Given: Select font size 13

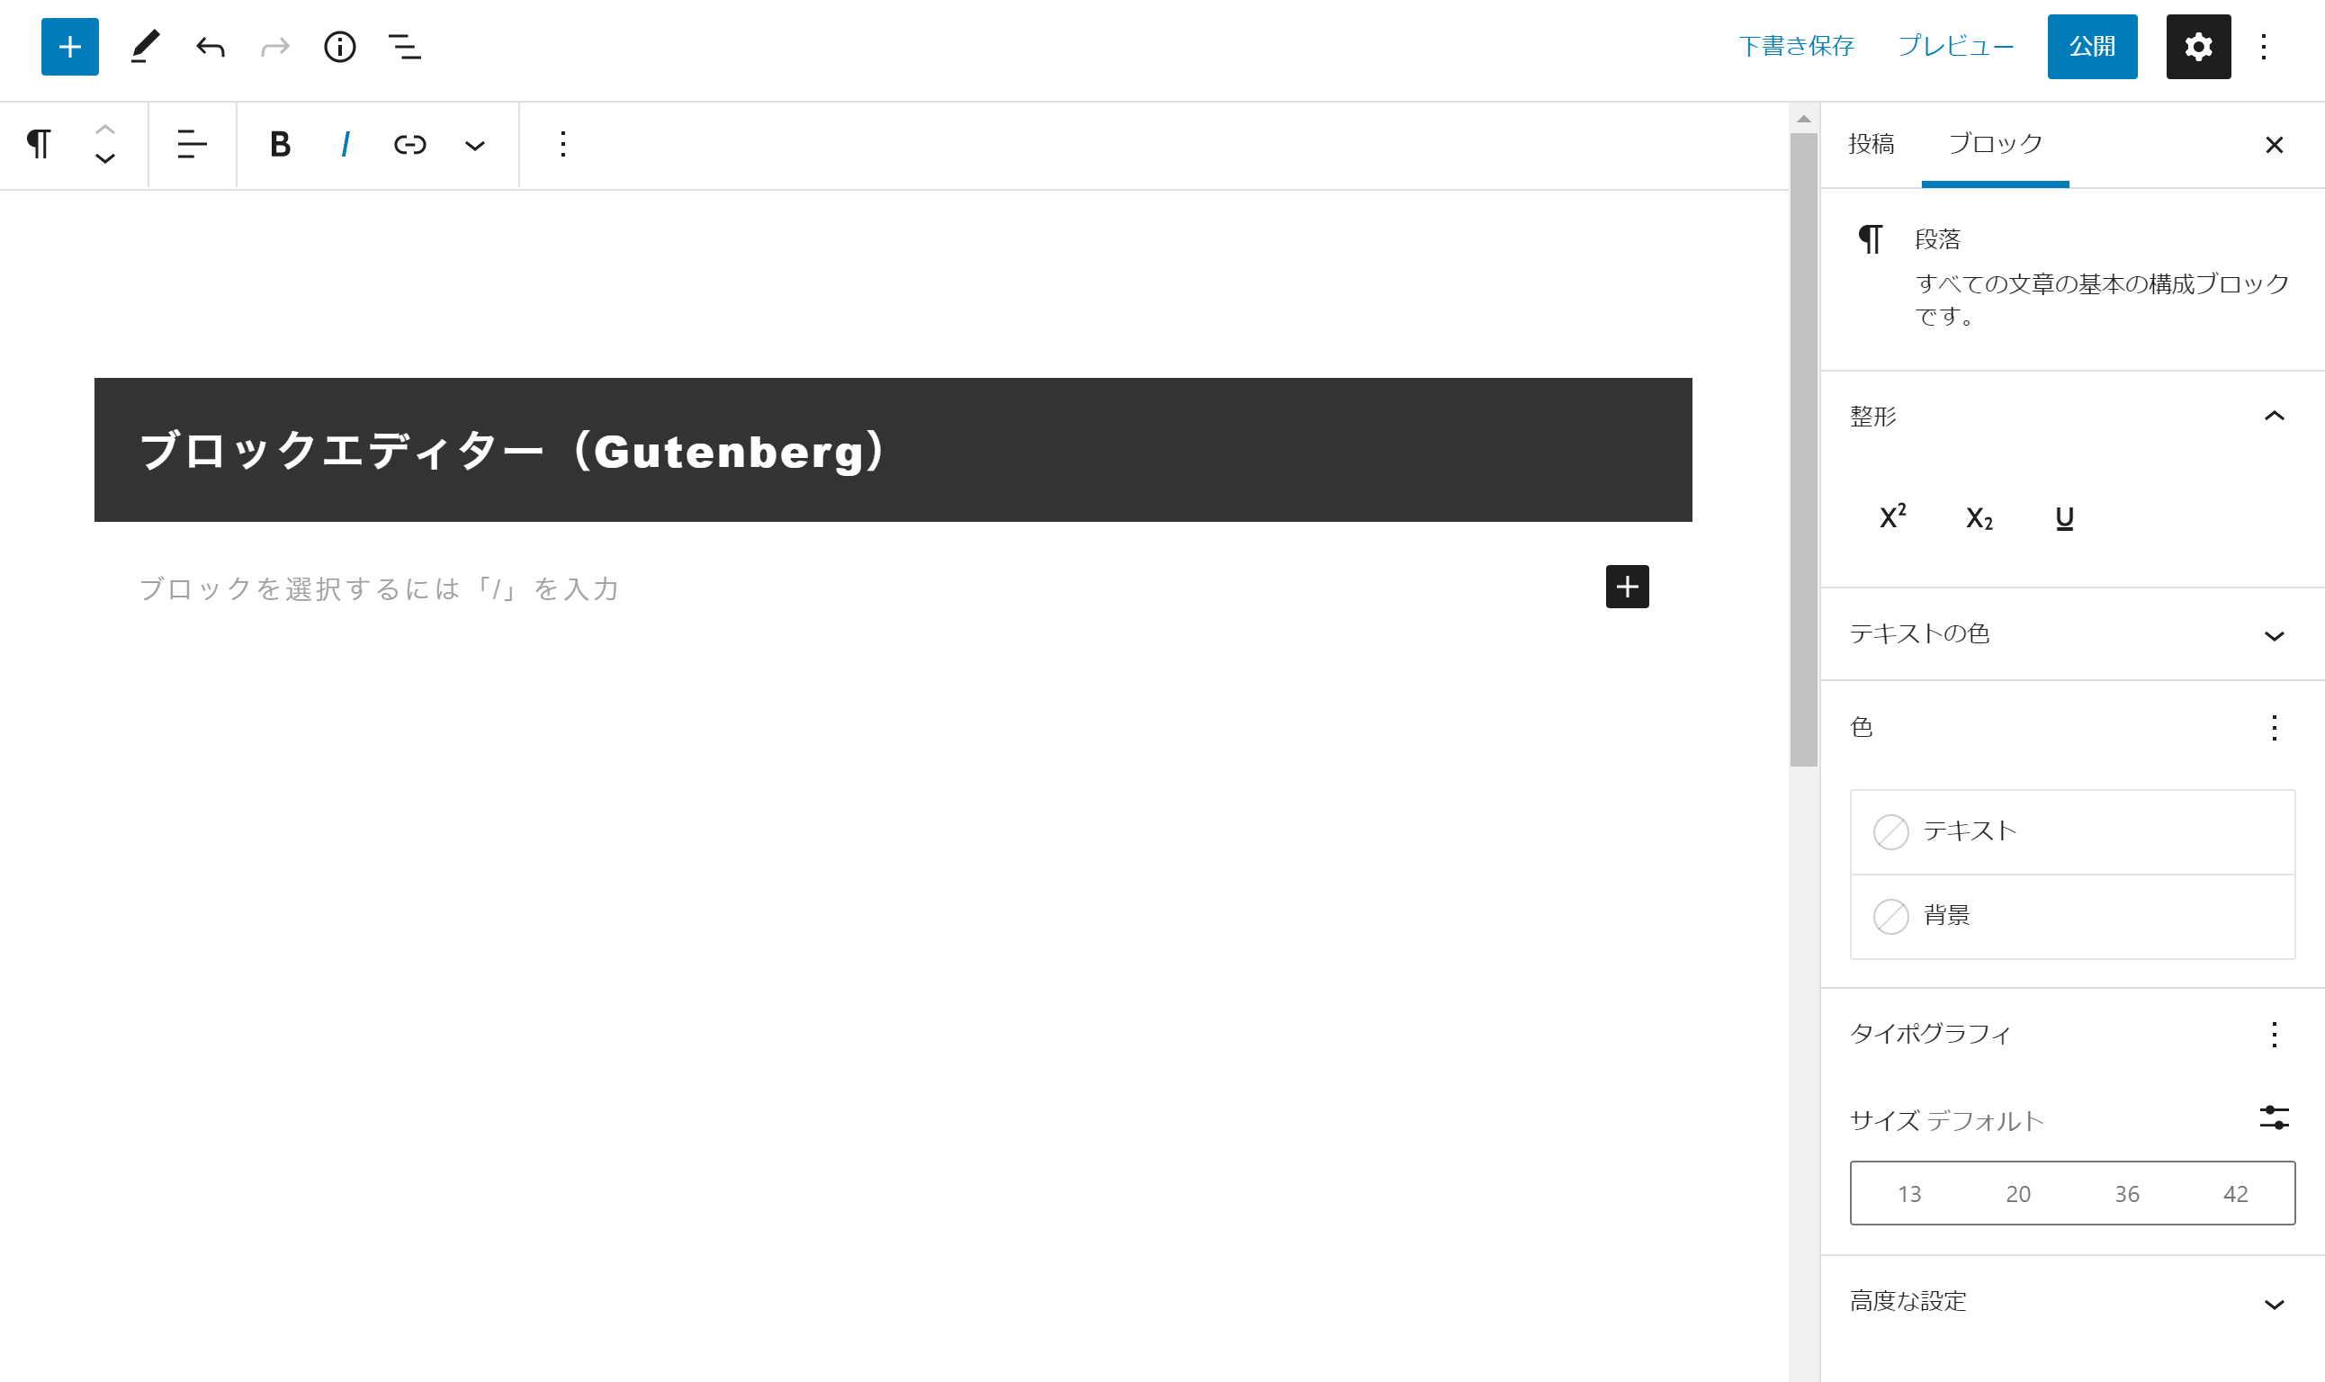Looking at the screenshot, I should [x=1908, y=1194].
